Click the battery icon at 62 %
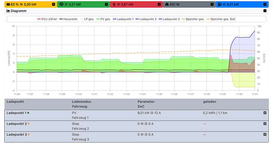 click(9, 4)
